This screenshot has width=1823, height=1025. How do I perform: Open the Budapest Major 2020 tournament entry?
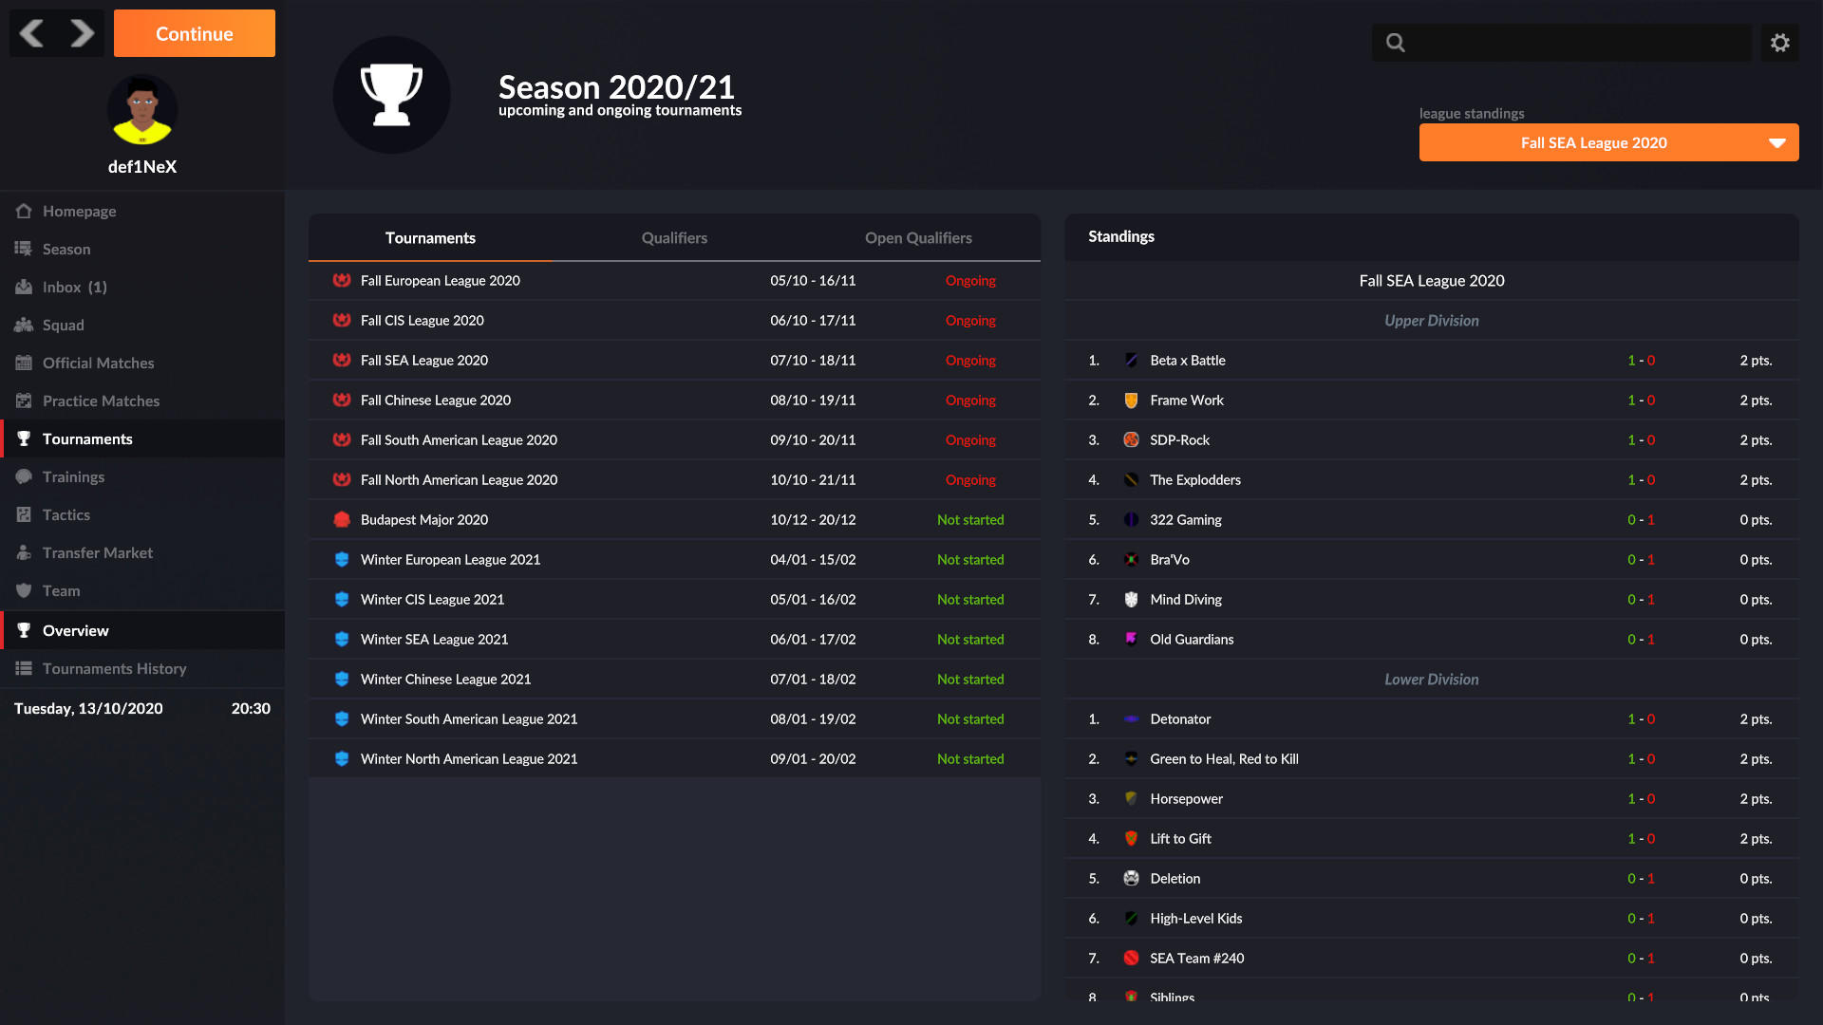click(423, 519)
